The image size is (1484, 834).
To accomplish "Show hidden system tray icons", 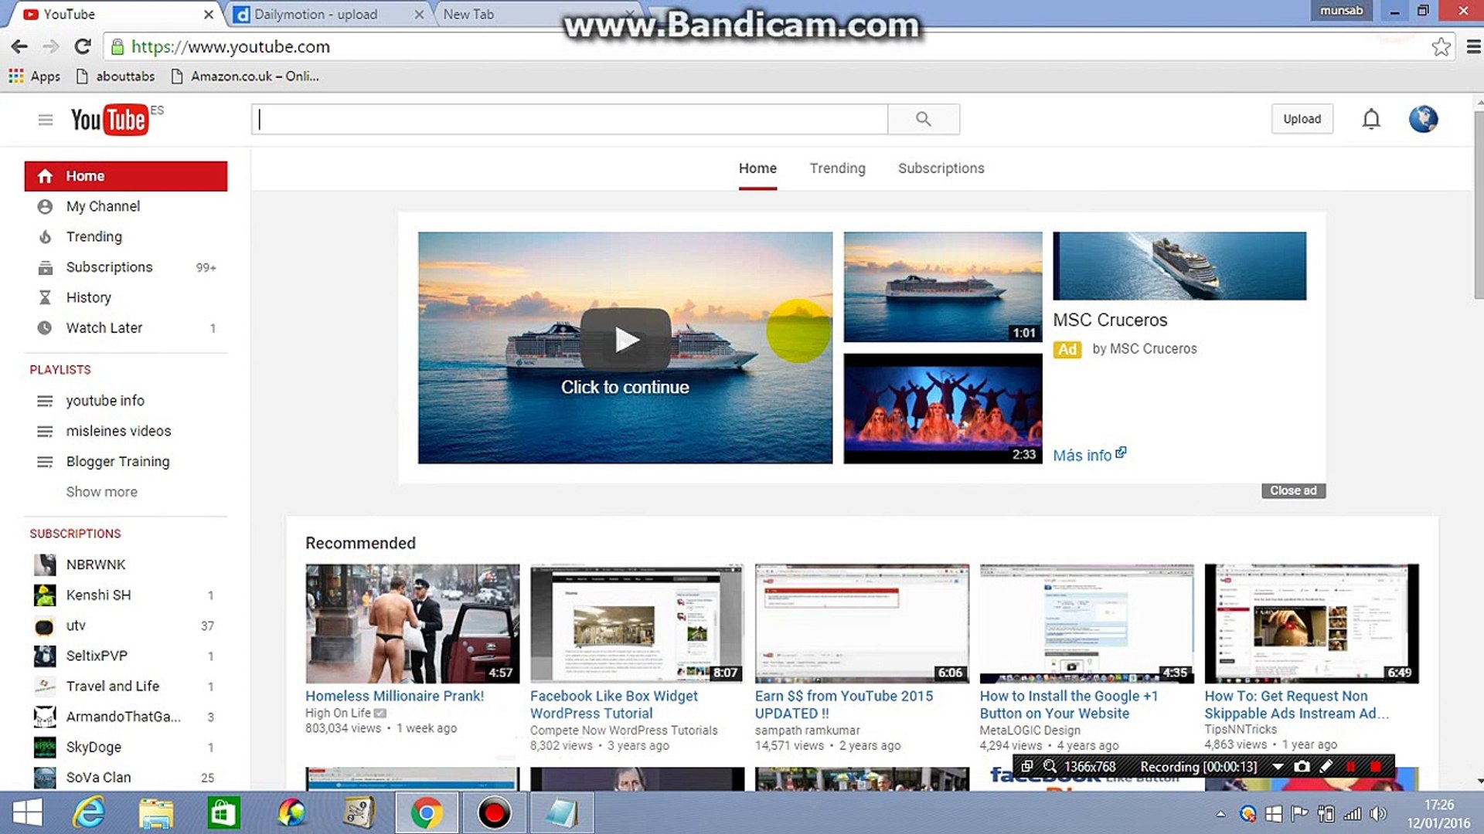I will point(1220,813).
